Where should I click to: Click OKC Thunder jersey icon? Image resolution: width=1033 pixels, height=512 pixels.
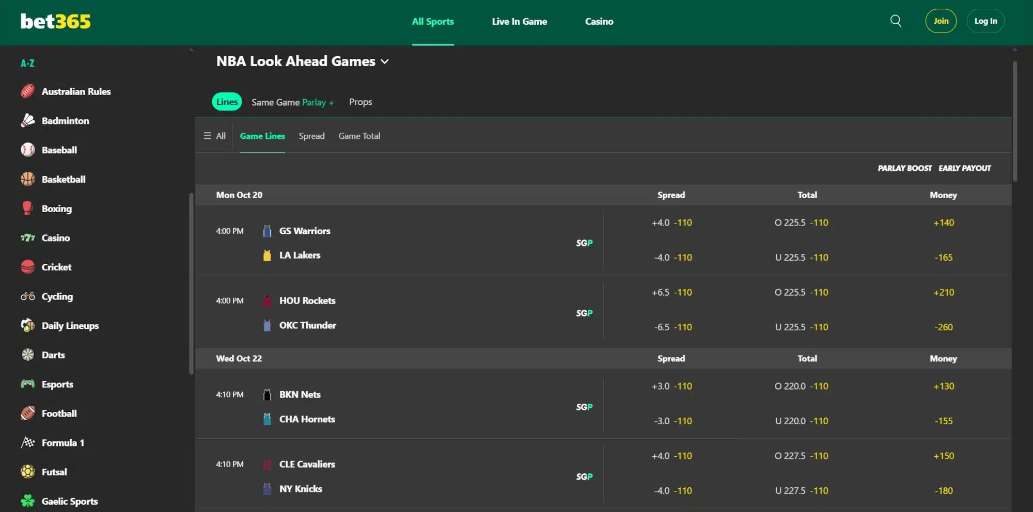(x=267, y=325)
